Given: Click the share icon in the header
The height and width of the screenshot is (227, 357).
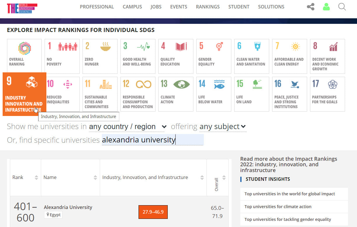Looking at the screenshot, I should pyautogui.click(x=310, y=7).
